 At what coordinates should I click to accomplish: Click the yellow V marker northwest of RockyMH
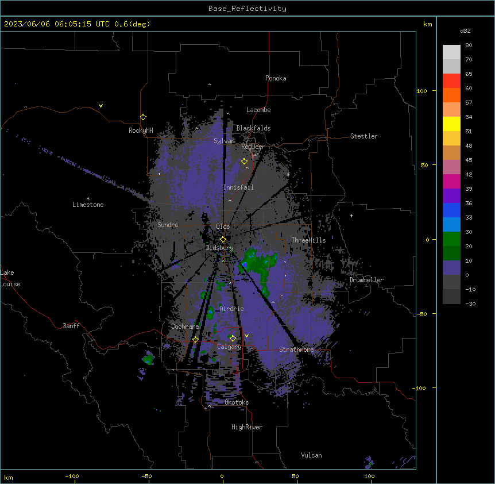(100, 106)
